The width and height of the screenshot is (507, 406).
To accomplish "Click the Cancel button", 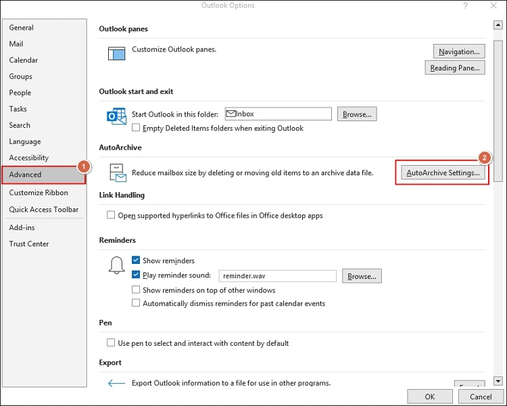I will pyautogui.click(x=481, y=397).
